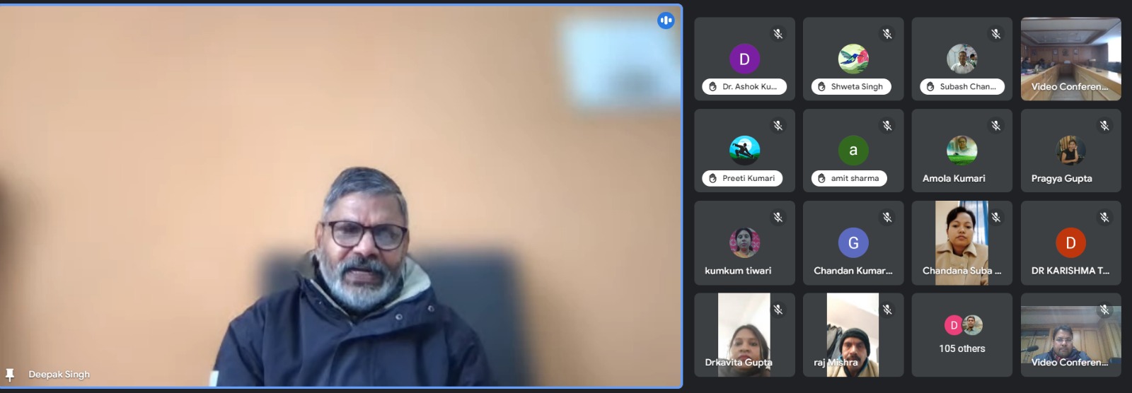
Task: Click the muted mic icon on amit sharma tile
Action: [x=887, y=125]
